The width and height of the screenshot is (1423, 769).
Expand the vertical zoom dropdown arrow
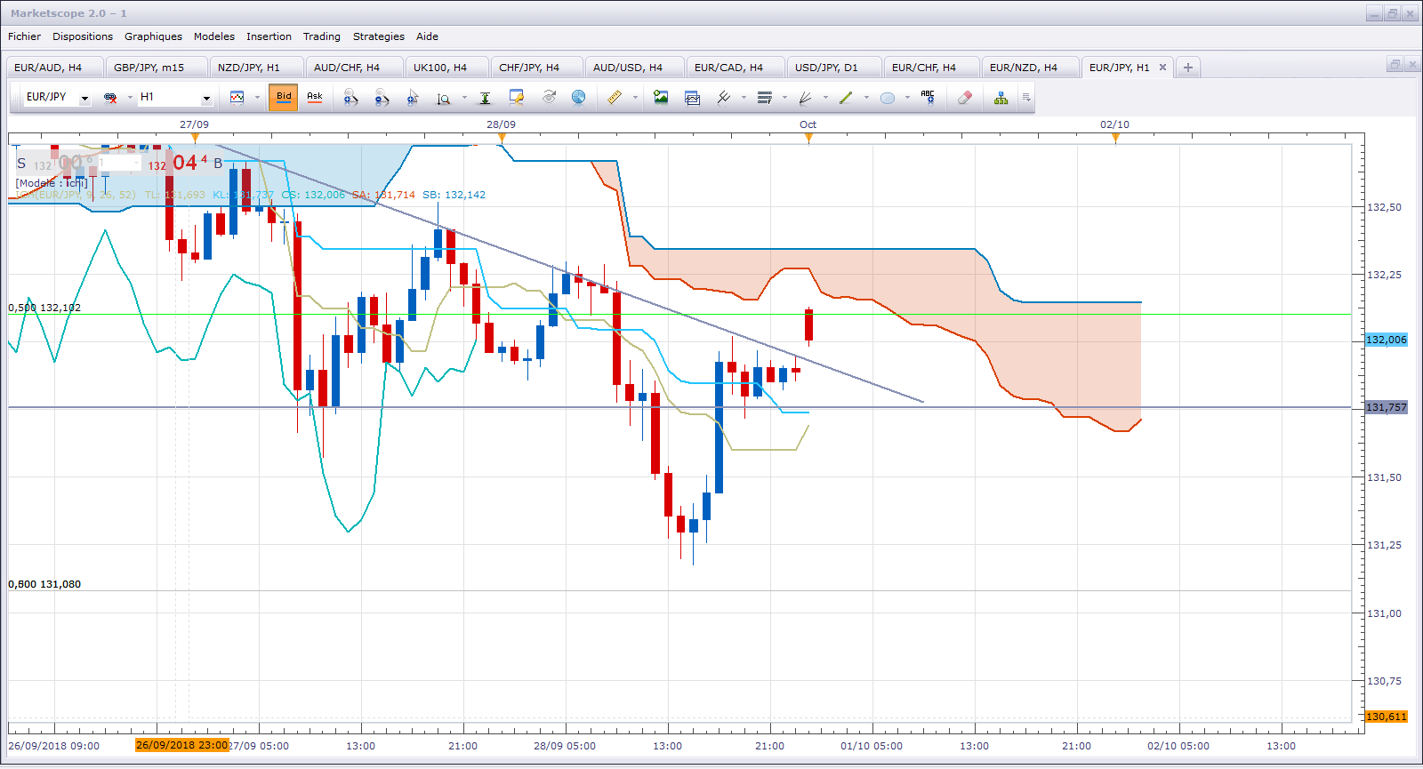tap(464, 98)
